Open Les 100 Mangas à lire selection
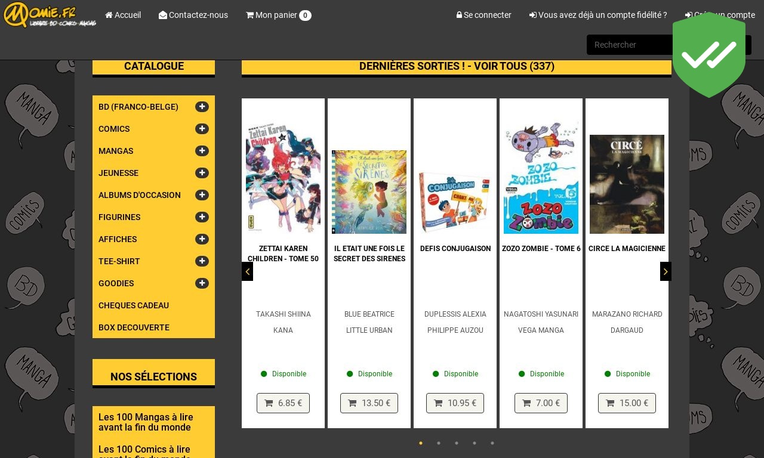Image resolution: width=764 pixels, height=458 pixels. [146, 422]
